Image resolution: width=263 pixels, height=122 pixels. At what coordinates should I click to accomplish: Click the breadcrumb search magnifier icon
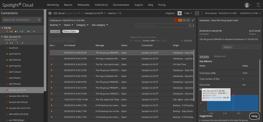coord(121,13)
